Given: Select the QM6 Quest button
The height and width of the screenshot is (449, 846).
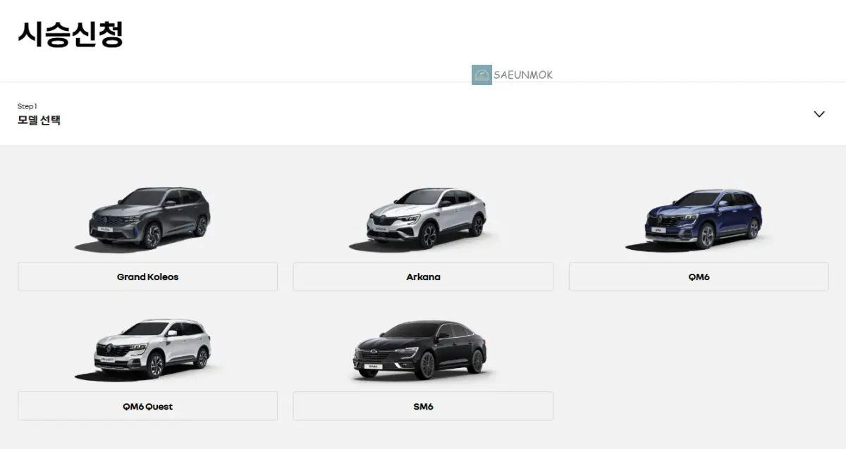Looking at the screenshot, I should [147, 406].
